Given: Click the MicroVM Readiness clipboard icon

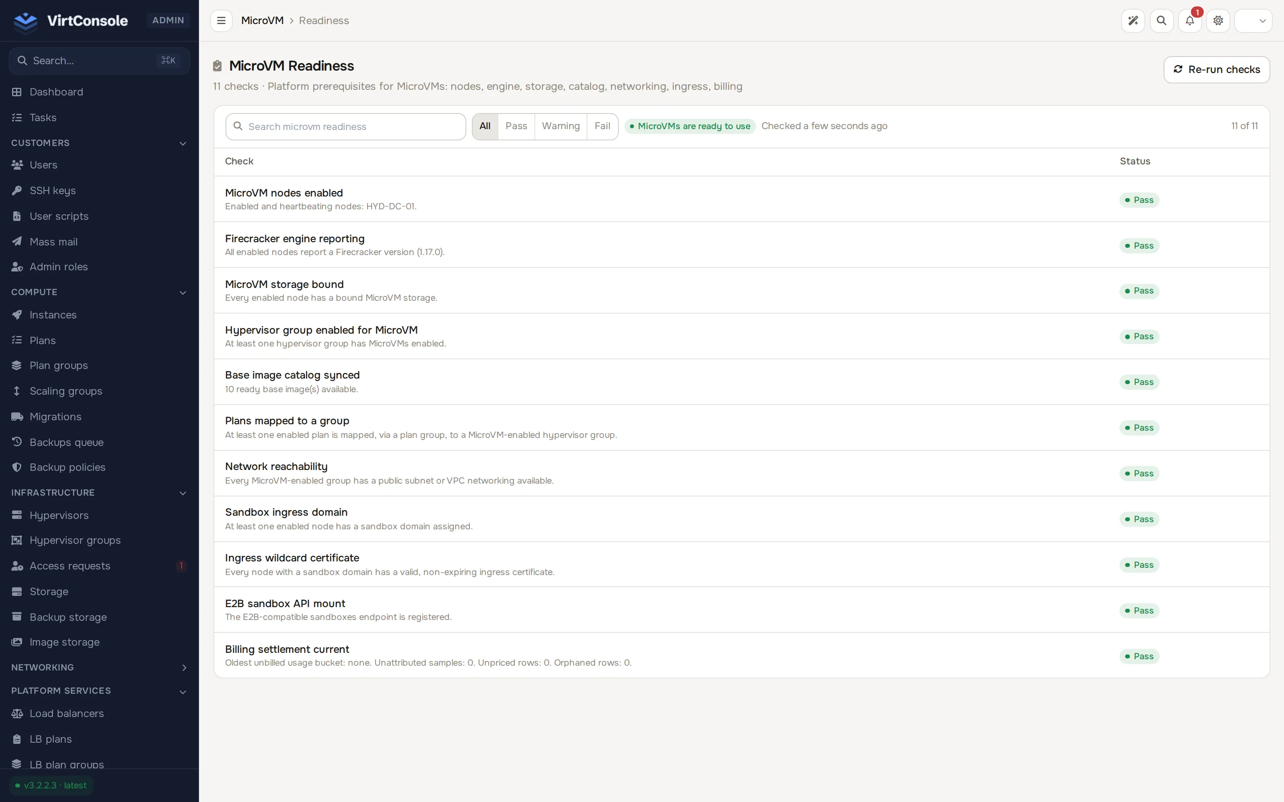Looking at the screenshot, I should pyautogui.click(x=217, y=66).
